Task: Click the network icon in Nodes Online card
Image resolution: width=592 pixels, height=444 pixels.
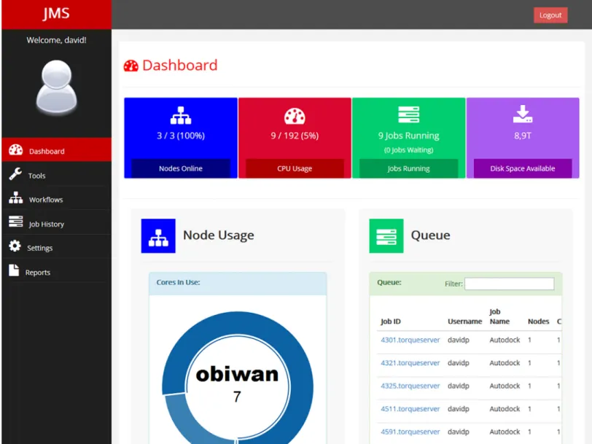Action: [181, 115]
